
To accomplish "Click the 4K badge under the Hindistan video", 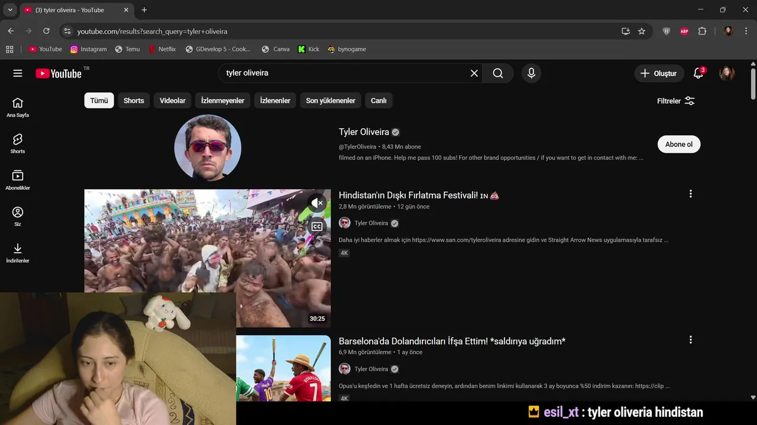I will (344, 253).
